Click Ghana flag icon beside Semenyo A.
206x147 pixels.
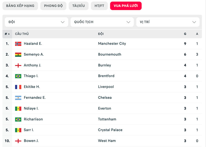(18, 55)
